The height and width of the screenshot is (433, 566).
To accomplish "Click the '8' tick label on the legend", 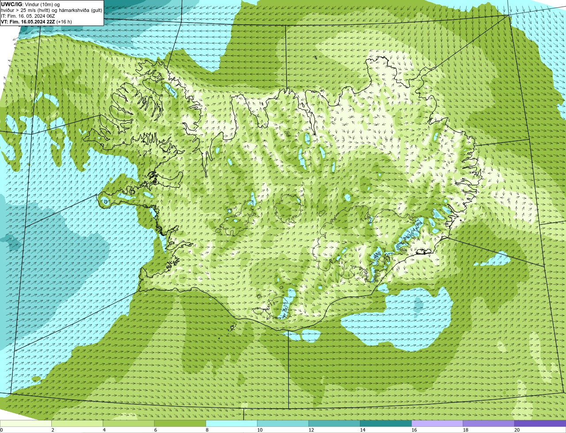I will 207,430.
